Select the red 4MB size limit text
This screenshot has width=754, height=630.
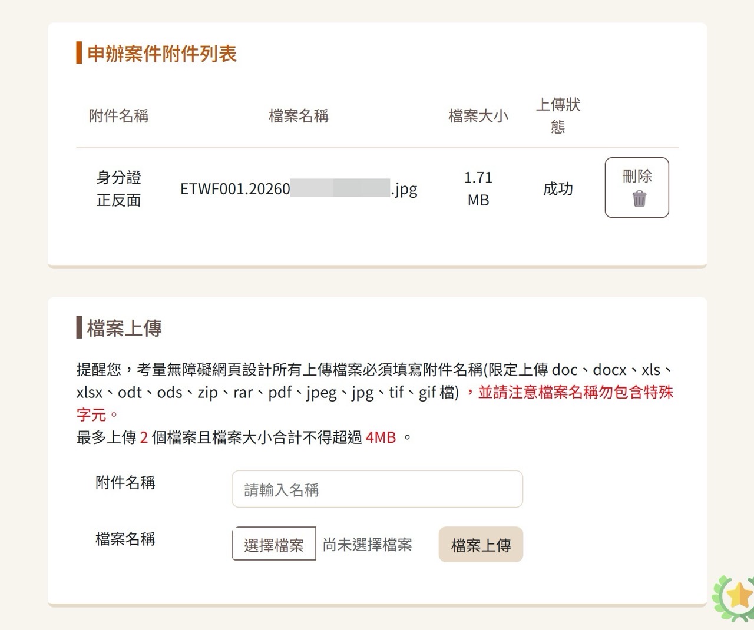(380, 437)
